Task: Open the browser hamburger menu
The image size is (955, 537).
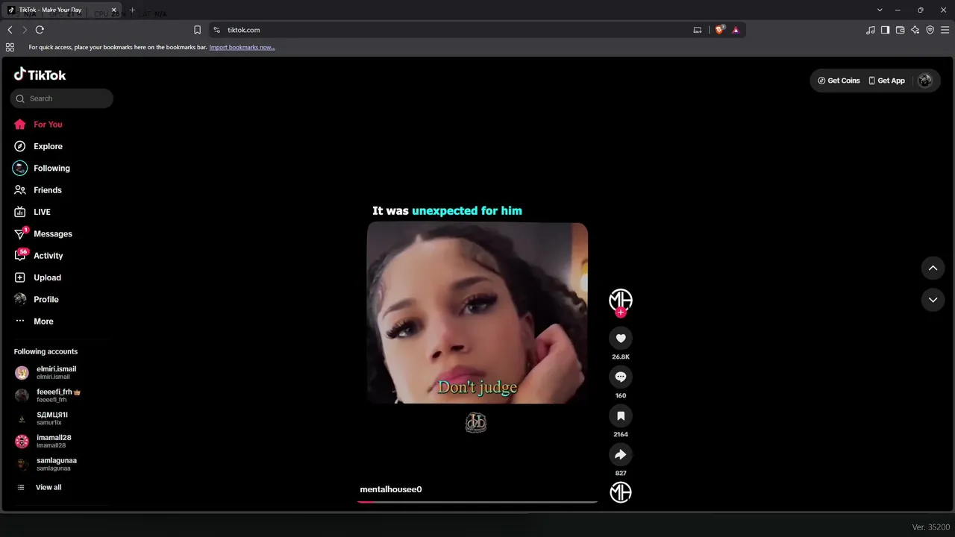Action: point(945,30)
